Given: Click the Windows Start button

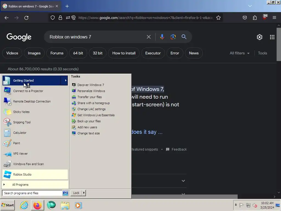Looking at the screenshot, I should 7,205.
